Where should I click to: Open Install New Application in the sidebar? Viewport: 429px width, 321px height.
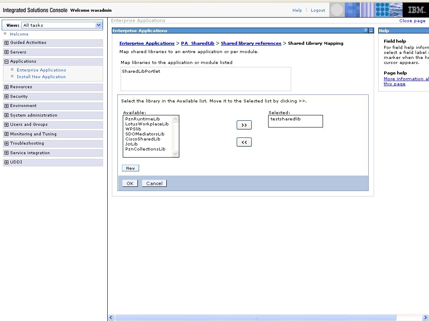(x=41, y=77)
